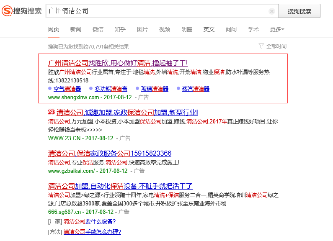Screen dimensions: 333x241
Task: Open the 问问 tab
Action: [x=231, y=29]
